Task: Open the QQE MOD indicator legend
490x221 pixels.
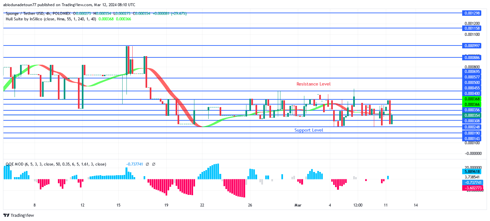Action: pyautogui.click(x=56, y=164)
